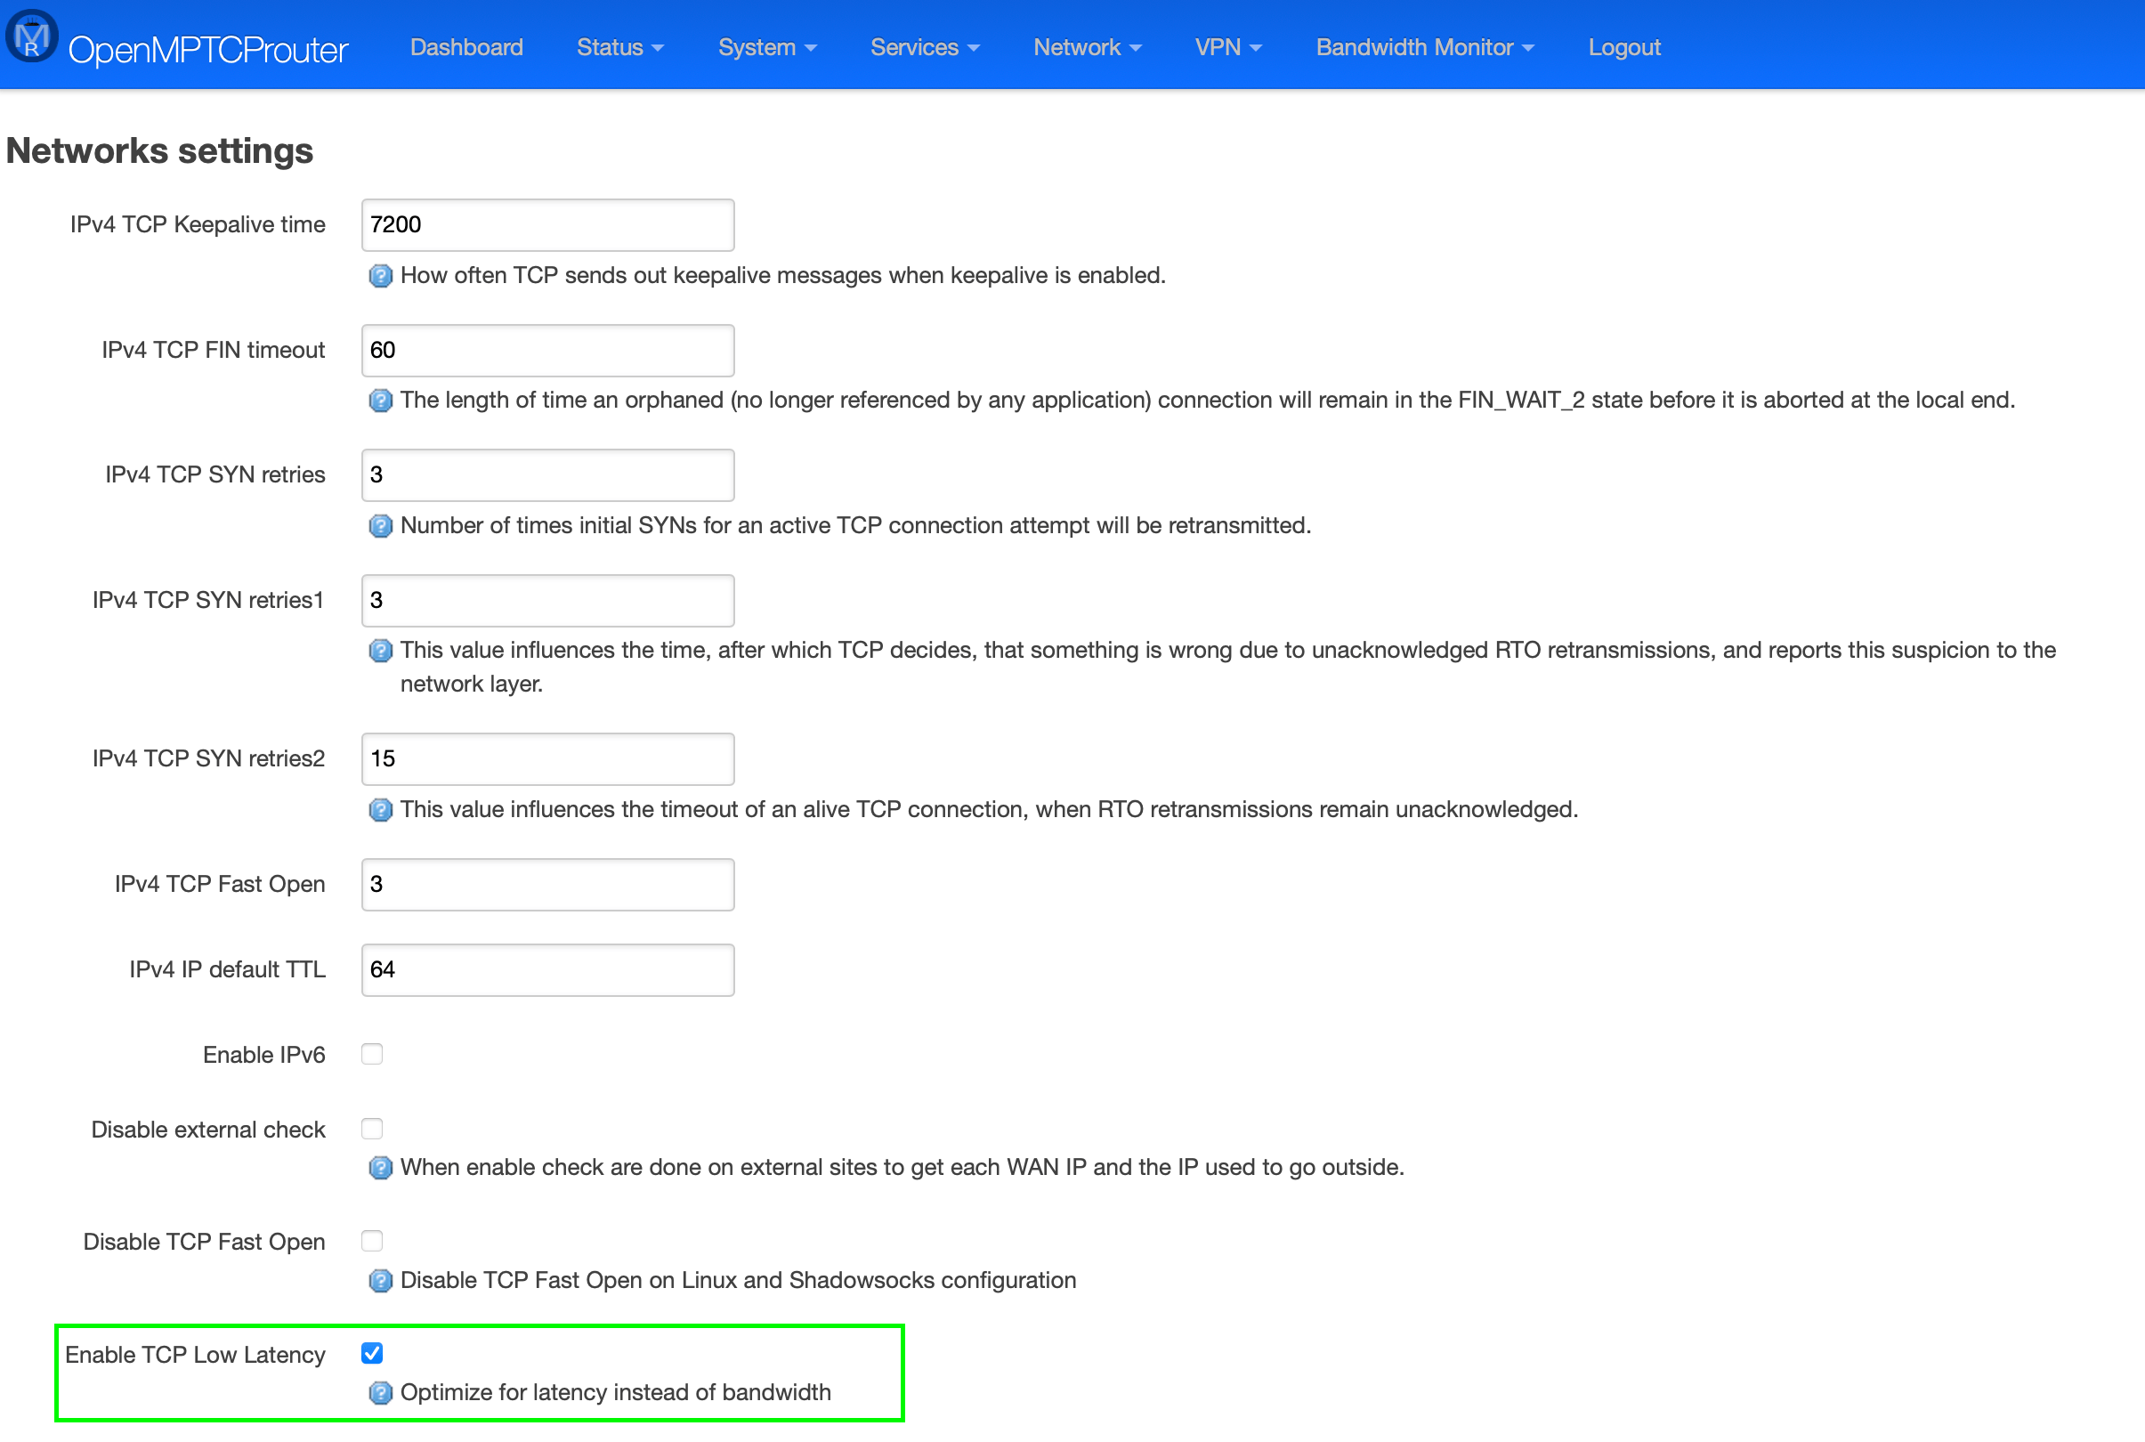Click help icon near Shadowsocks configuration text
The height and width of the screenshot is (1442, 2145).
(380, 1281)
